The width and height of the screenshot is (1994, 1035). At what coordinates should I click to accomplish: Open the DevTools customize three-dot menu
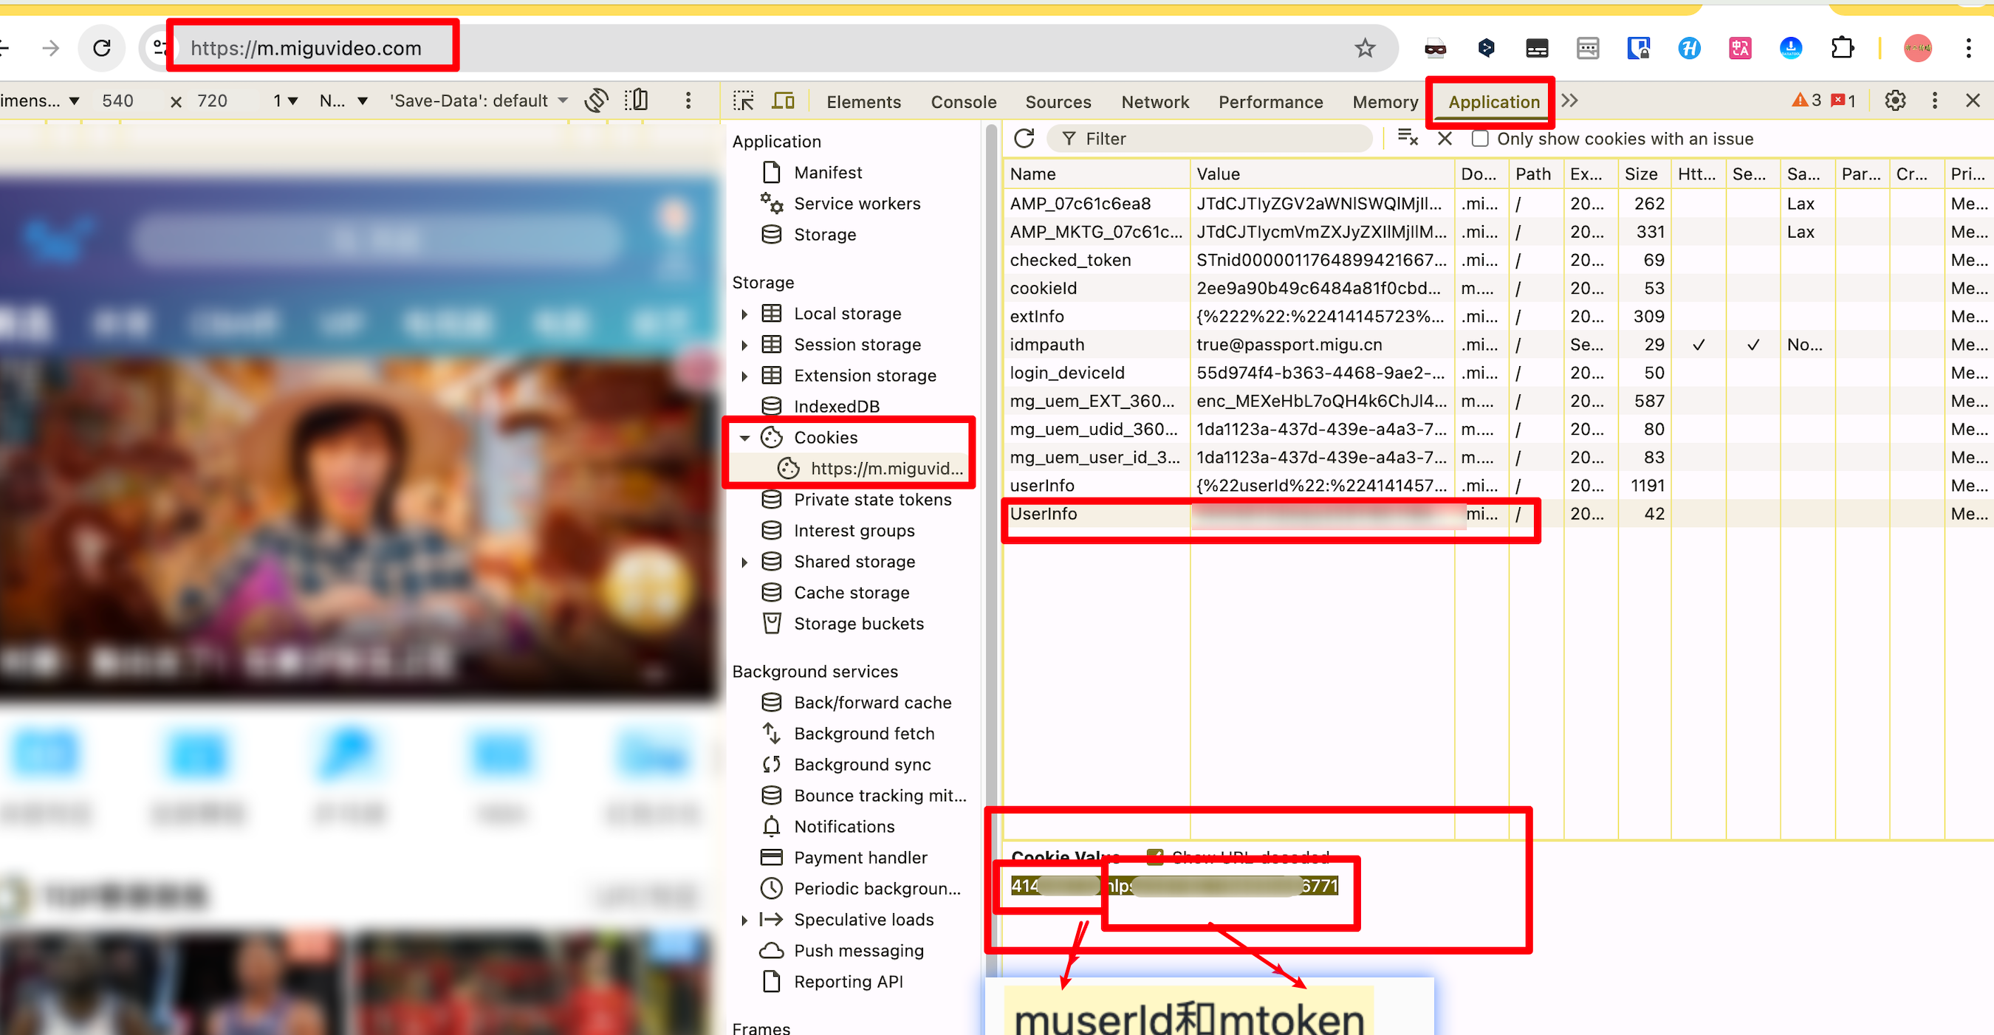[x=1934, y=100]
